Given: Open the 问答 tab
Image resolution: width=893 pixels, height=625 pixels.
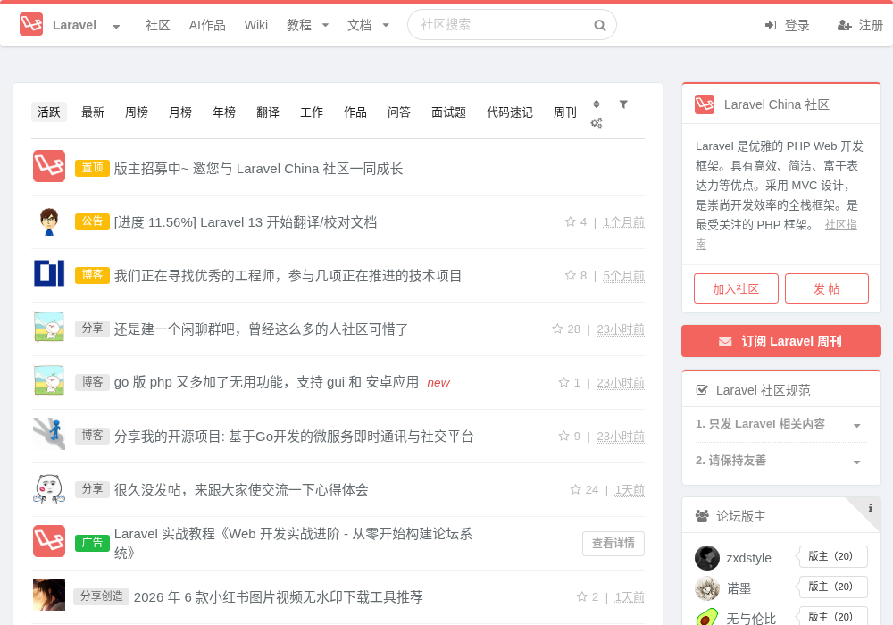Looking at the screenshot, I should (x=399, y=112).
